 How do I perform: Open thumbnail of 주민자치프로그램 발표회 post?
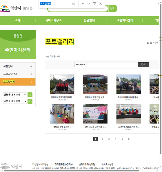62,84
